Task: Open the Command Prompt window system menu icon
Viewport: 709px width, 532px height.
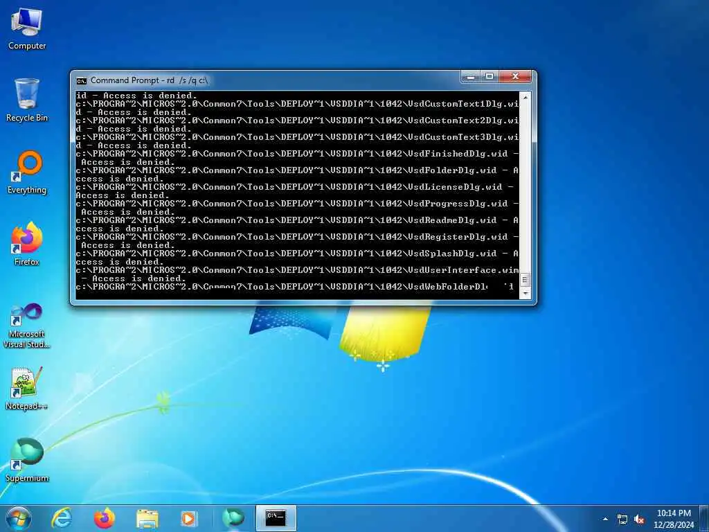Action: click(x=82, y=81)
